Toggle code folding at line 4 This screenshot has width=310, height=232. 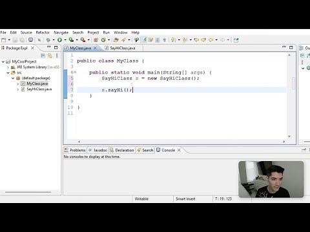coord(75,72)
